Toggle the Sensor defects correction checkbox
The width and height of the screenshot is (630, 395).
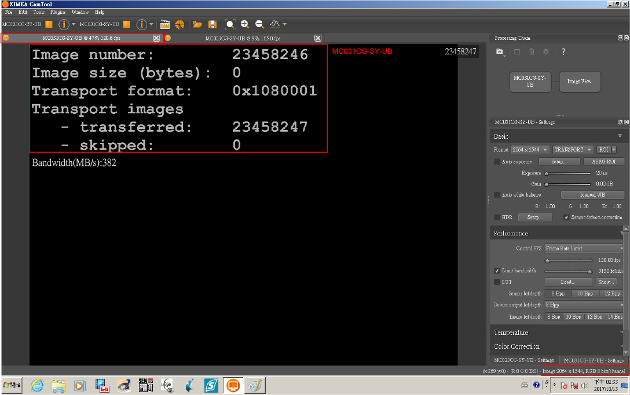pyautogui.click(x=566, y=217)
